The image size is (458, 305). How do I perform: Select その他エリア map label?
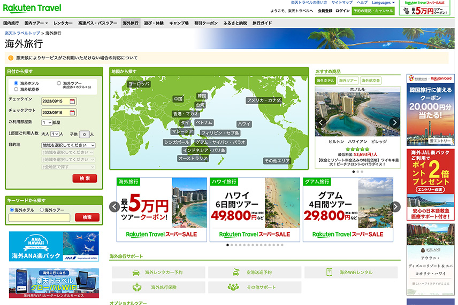pyautogui.click(x=277, y=161)
